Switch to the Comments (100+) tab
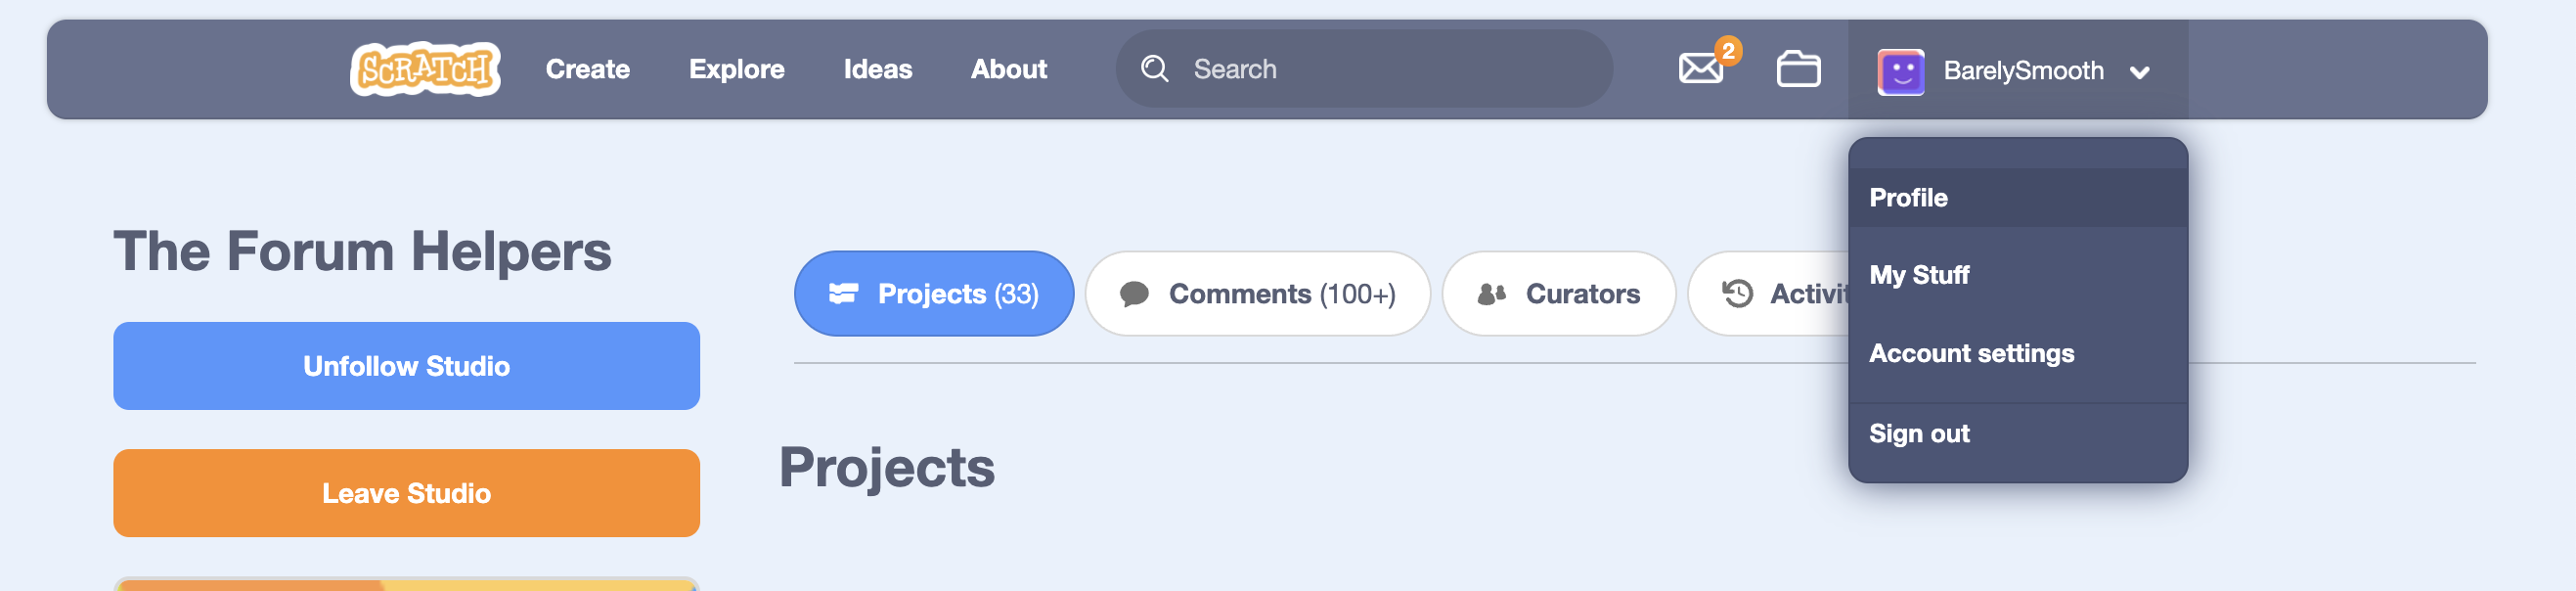 coord(1258,294)
